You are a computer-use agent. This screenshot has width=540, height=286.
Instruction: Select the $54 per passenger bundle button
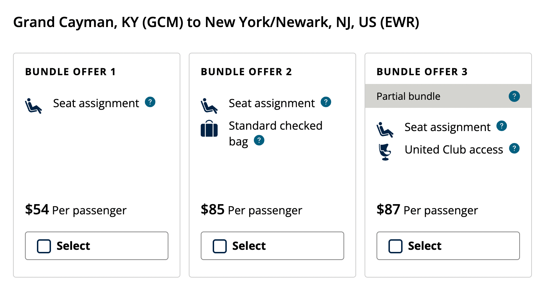pos(97,246)
